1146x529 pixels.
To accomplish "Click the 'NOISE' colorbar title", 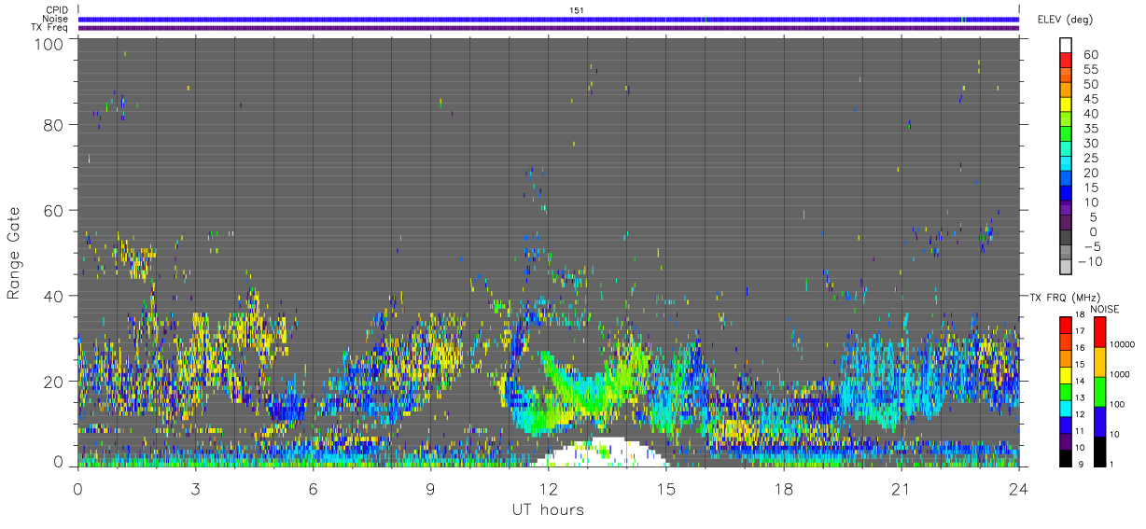I will [1104, 309].
